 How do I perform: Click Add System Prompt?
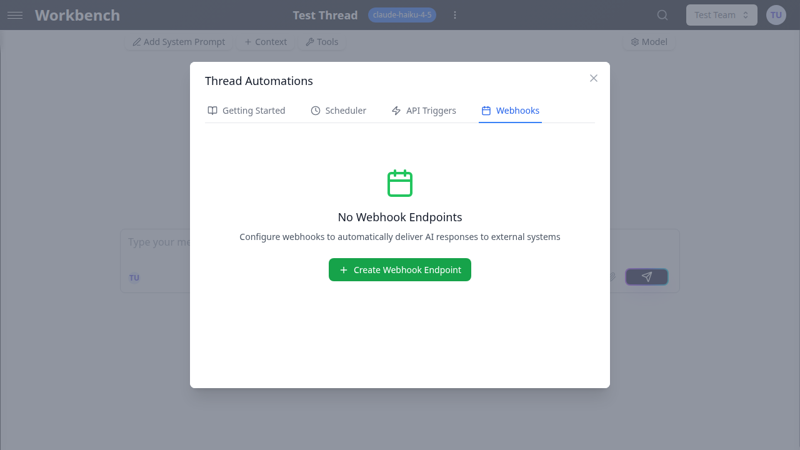click(x=178, y=42)
